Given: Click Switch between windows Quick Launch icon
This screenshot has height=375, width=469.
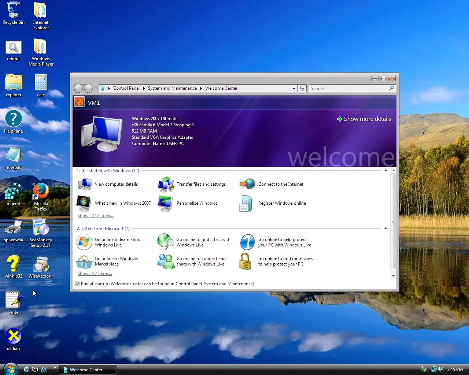Looking at the screenshot, I should (35, 370).
